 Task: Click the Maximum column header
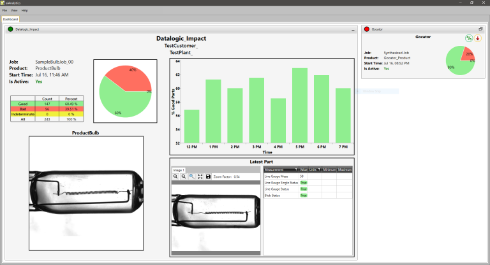point(345,169)
